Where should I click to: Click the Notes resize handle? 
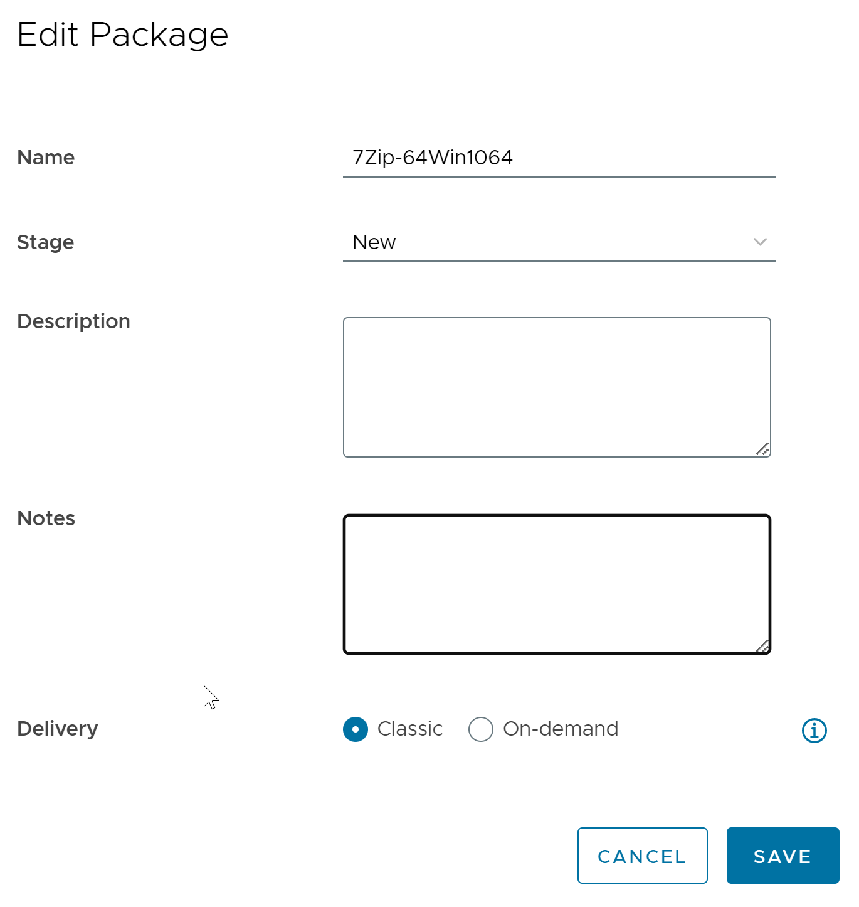pos(762,646)
